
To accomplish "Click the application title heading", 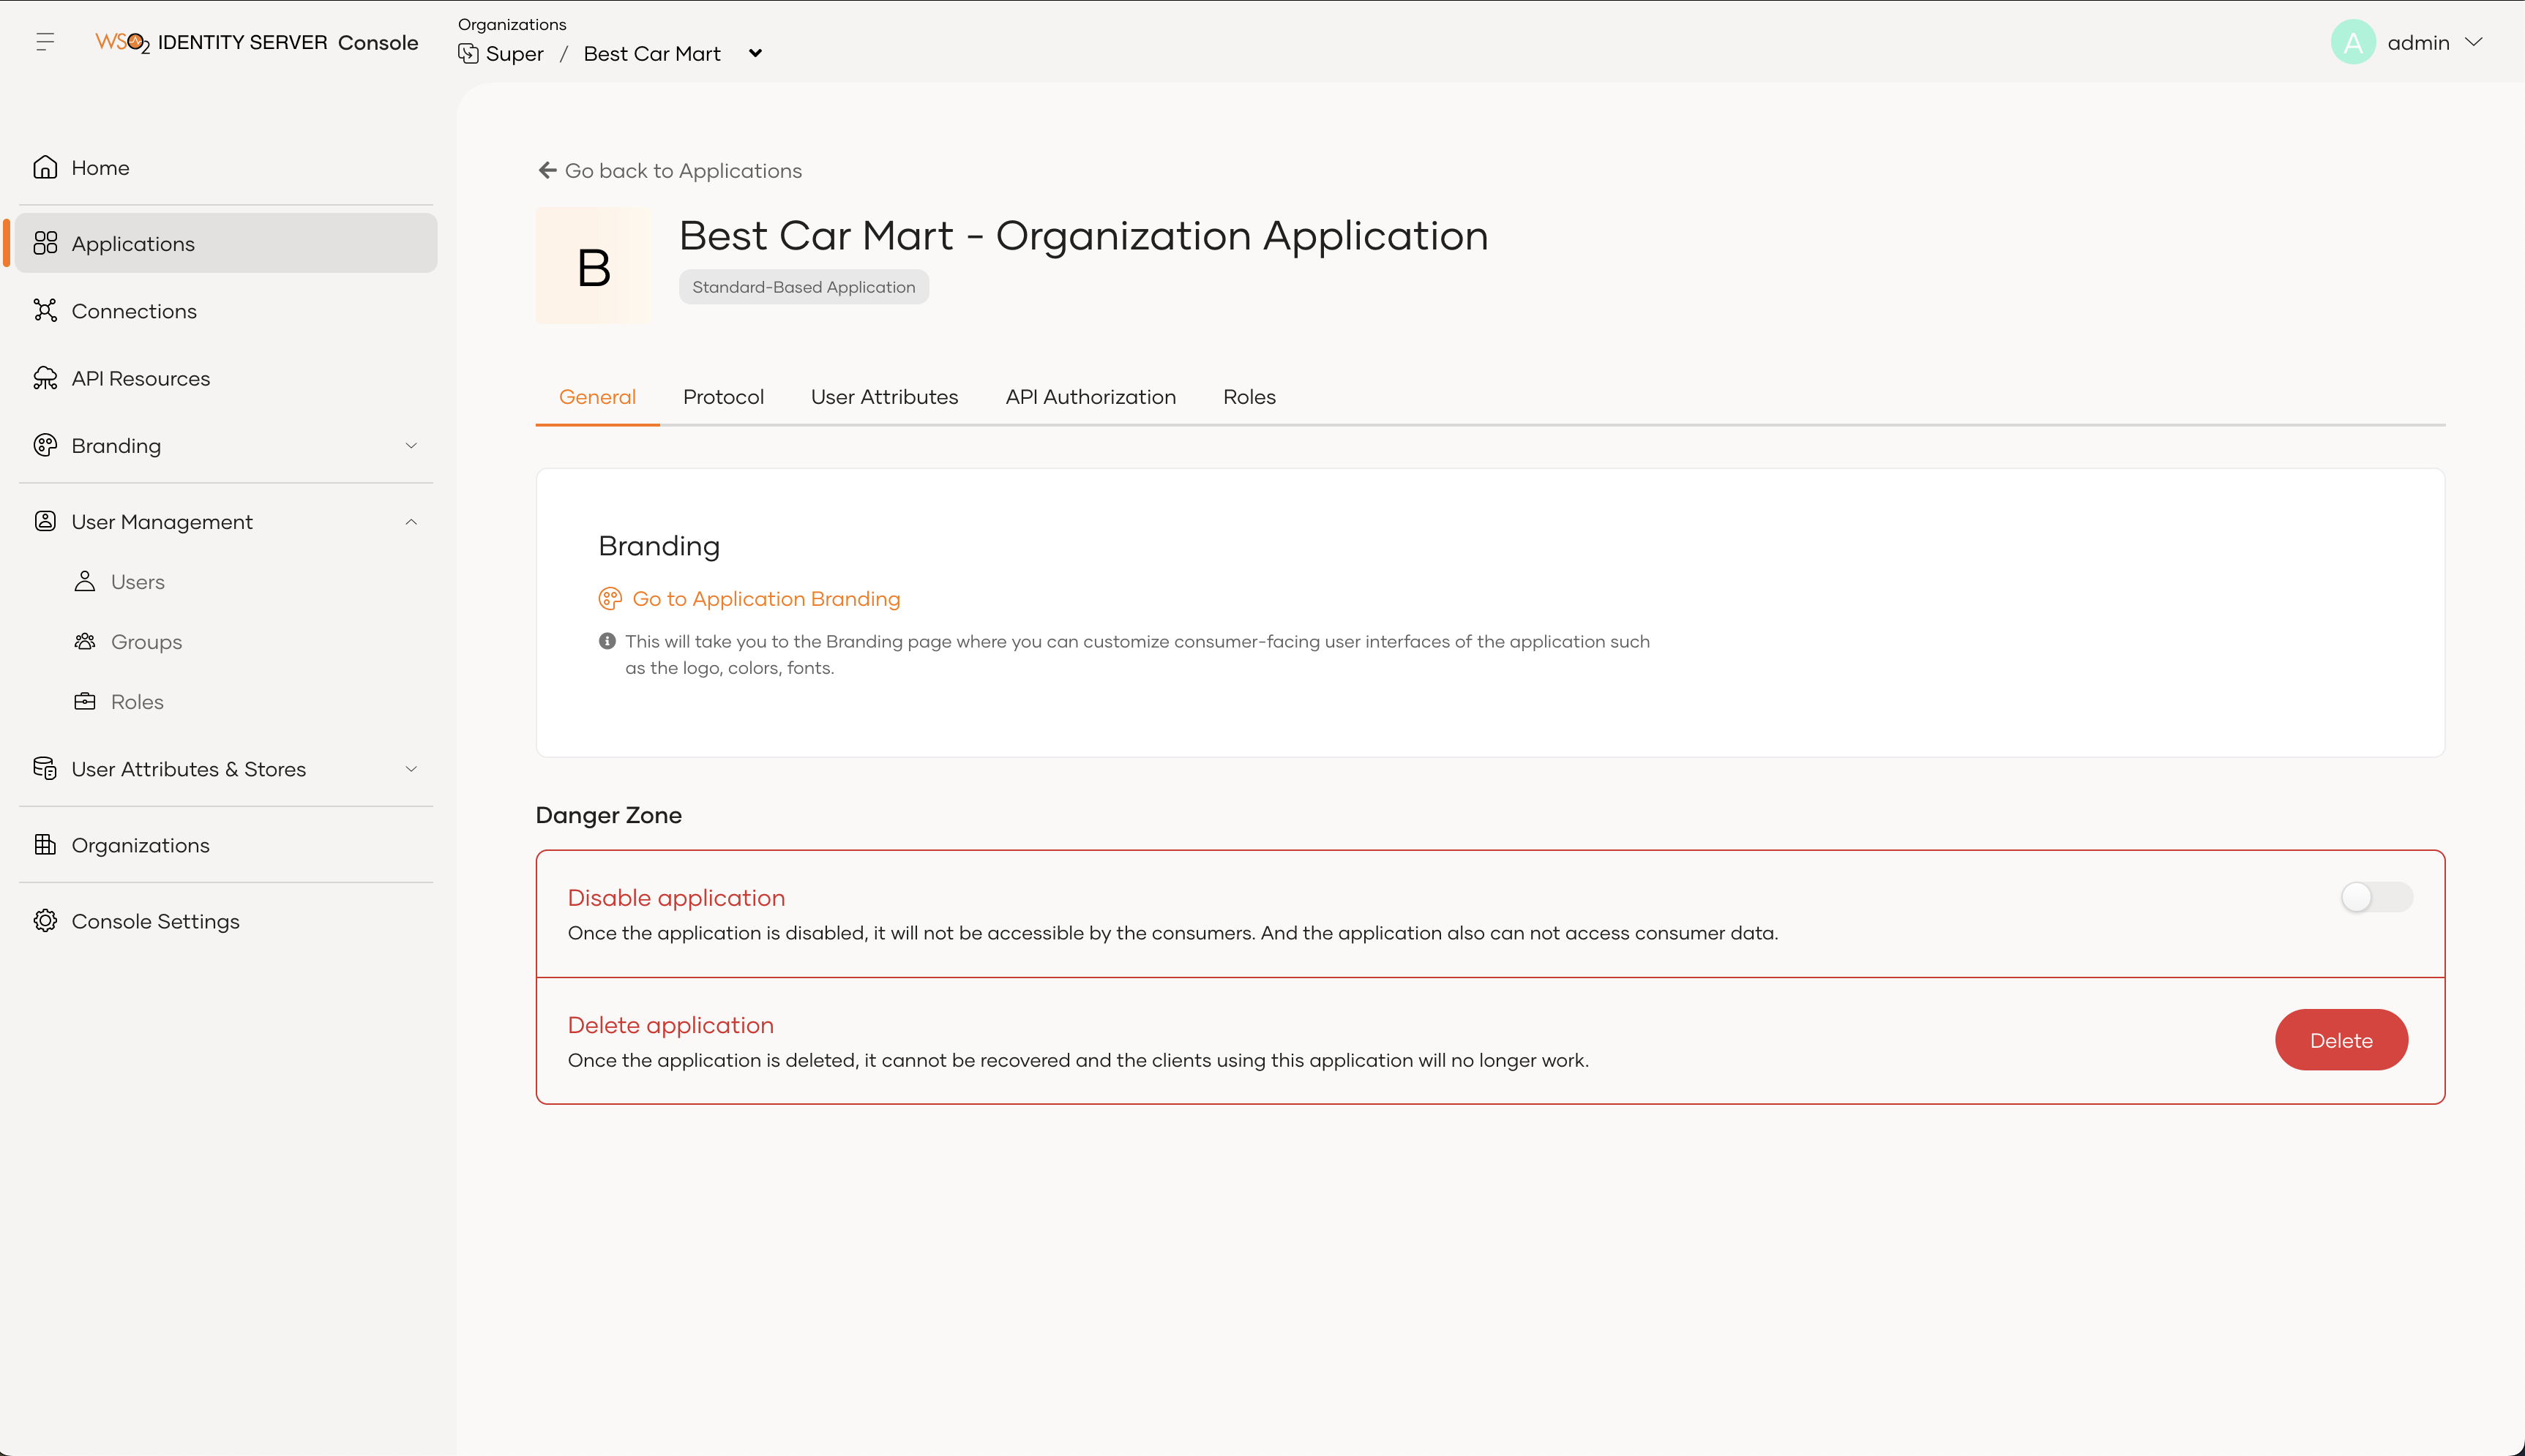I will (x=1083, y=236).
